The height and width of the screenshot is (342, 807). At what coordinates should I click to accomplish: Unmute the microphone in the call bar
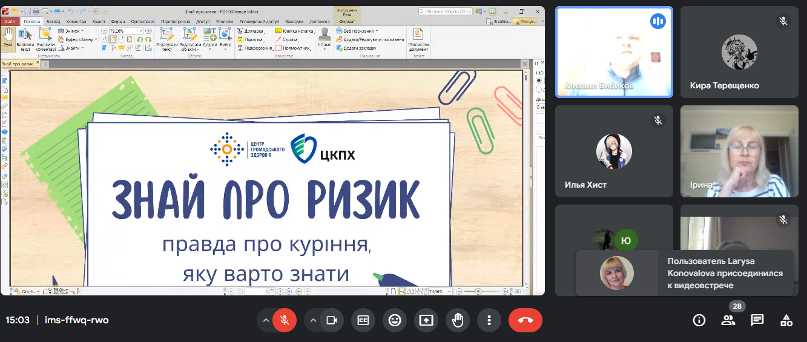[x=284, y=320]
